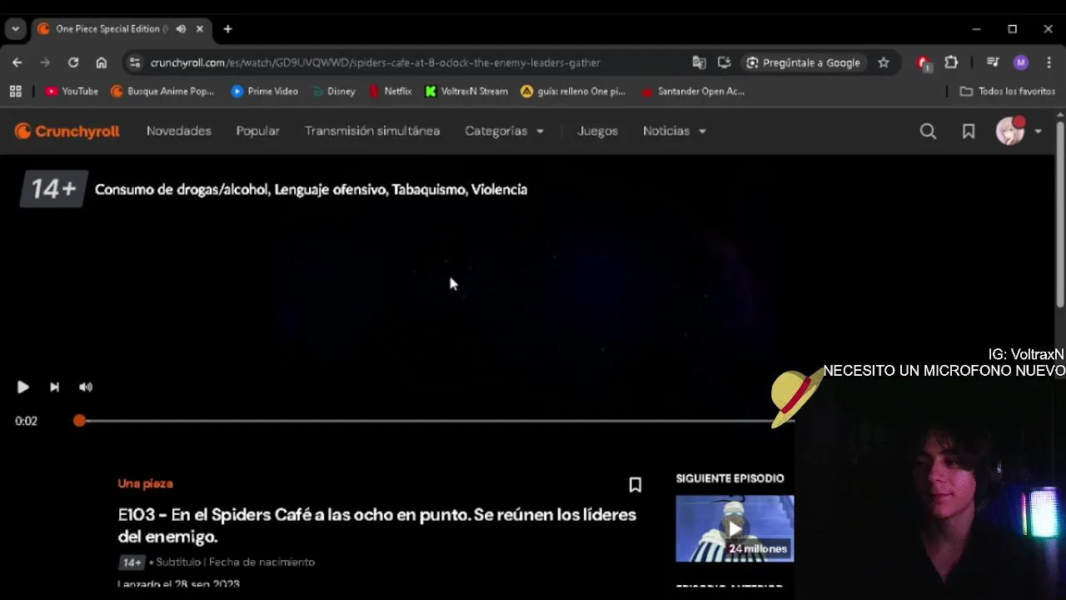Open the Novedades section
The height and width of the screenshot is (600, 1066).
click(179, 131)
